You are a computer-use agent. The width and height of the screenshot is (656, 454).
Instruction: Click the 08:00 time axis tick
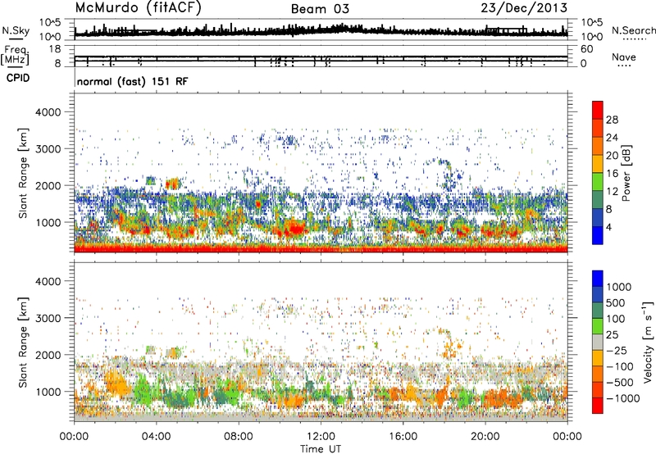(x=239, y=437)
